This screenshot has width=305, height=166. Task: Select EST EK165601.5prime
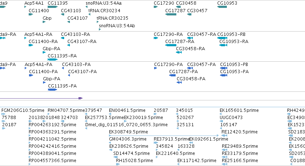tap(239, 110)
